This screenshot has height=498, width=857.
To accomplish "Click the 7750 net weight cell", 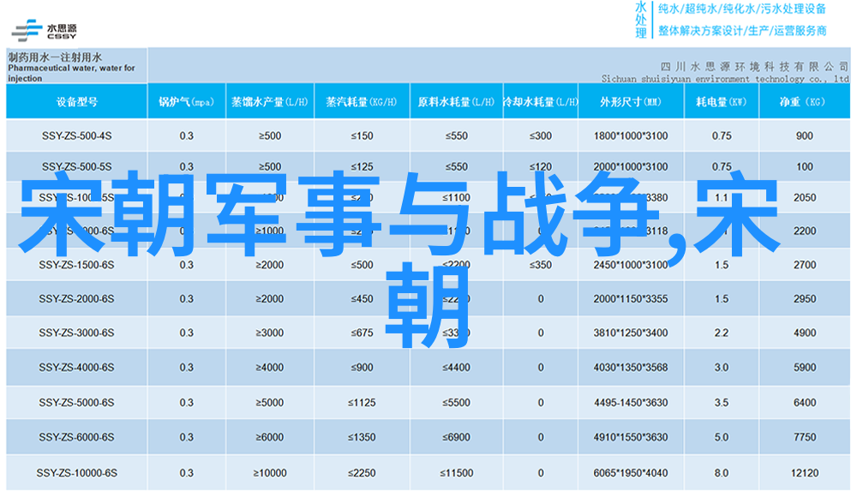I will (805, 437).
